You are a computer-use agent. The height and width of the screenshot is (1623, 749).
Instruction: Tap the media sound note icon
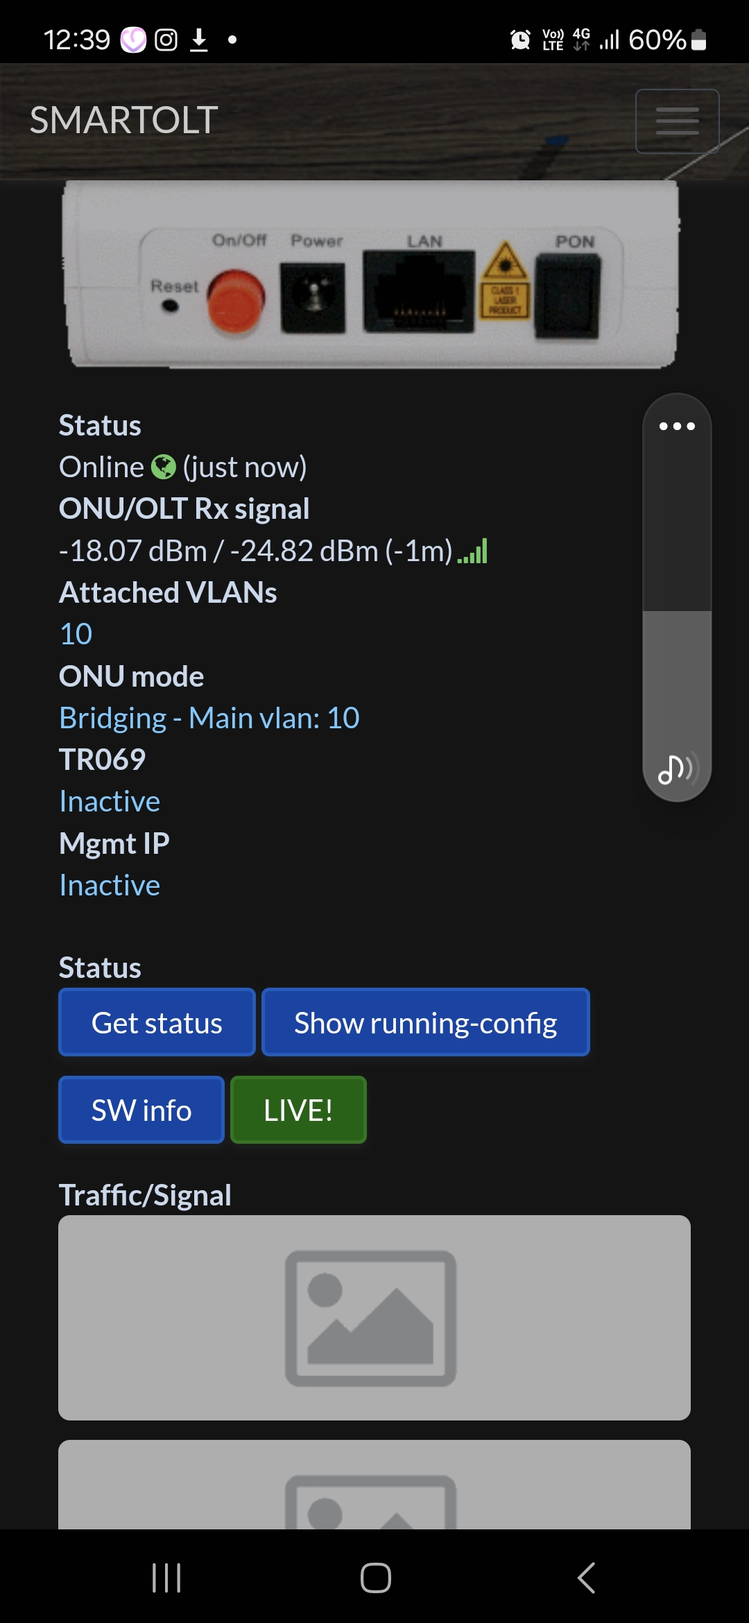(x=675, y=769)
